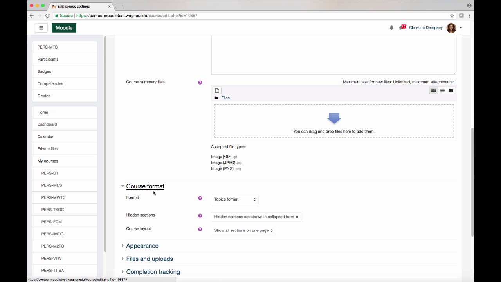Click the Files folder breadcrumb icon
This screenshot has width=501, height=282.
pos(216,98)
